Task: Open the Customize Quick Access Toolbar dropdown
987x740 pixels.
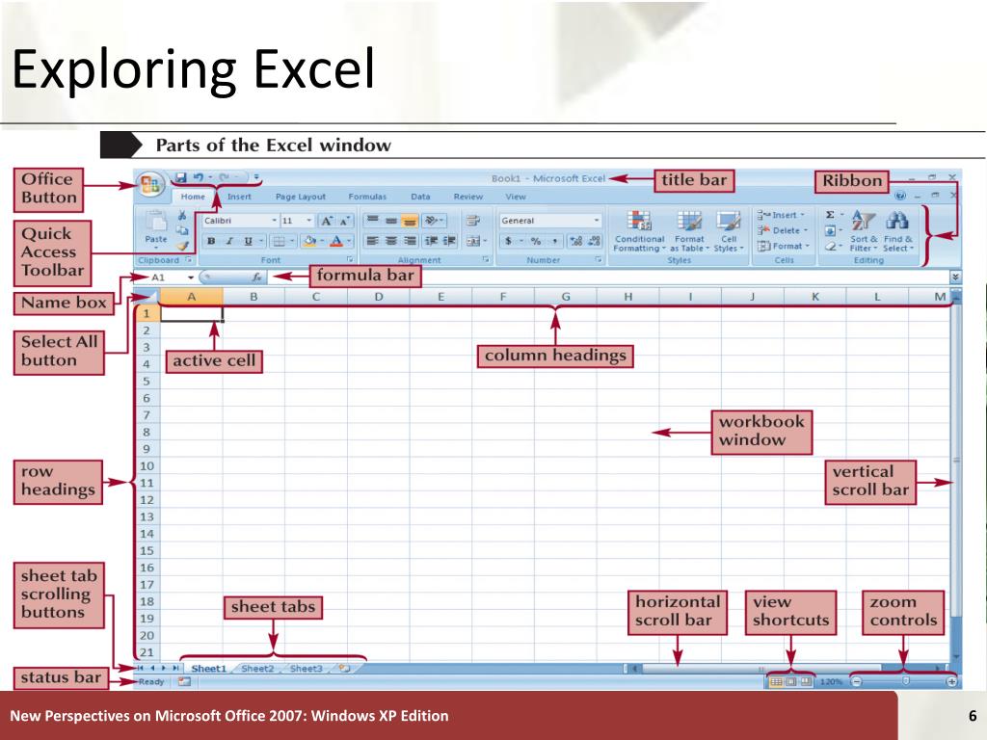Action: tap(256, 178)
